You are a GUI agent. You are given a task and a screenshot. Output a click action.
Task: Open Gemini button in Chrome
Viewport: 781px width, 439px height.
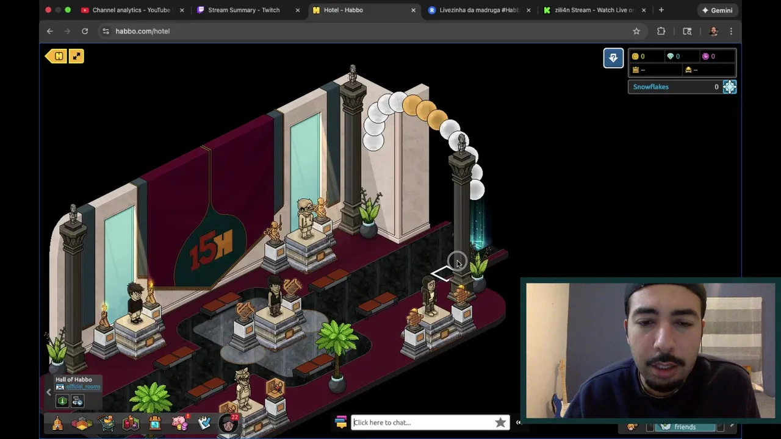pos(717,10)
